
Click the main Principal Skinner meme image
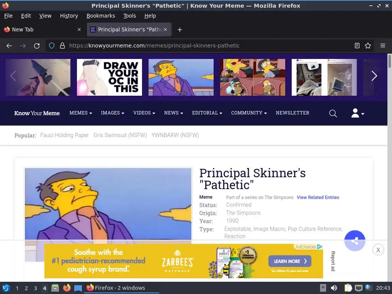point(108,204)
